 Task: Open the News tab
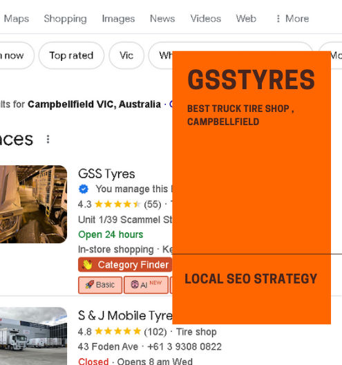click(162, 19)
